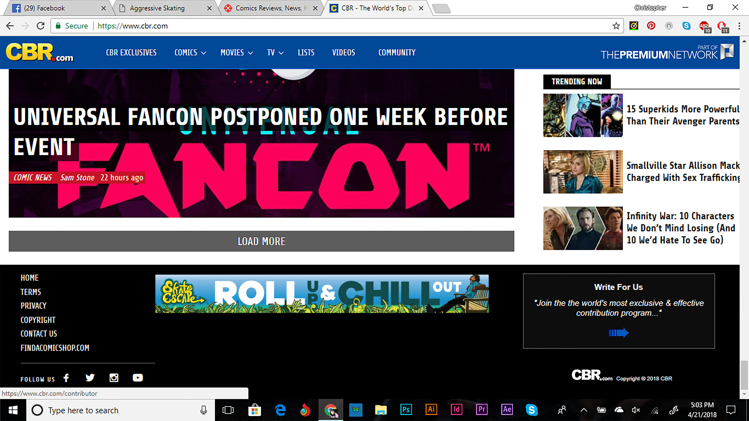
Task: Click the CBR.com logo in header
Action: coord(40,52)
